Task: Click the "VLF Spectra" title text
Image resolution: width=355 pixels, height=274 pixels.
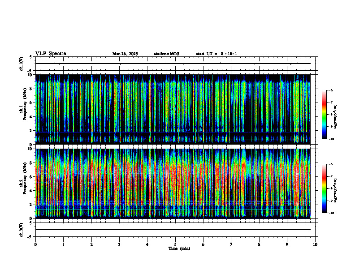Action: (x=51, y=54)
